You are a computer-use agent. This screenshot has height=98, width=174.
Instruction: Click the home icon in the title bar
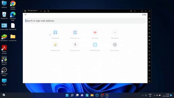[45, 11]
